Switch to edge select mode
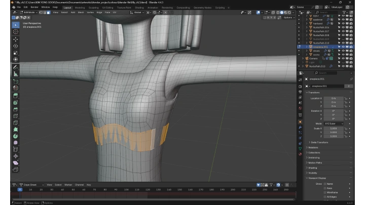This screenshot has width=365, height=205. click(45, 13)
